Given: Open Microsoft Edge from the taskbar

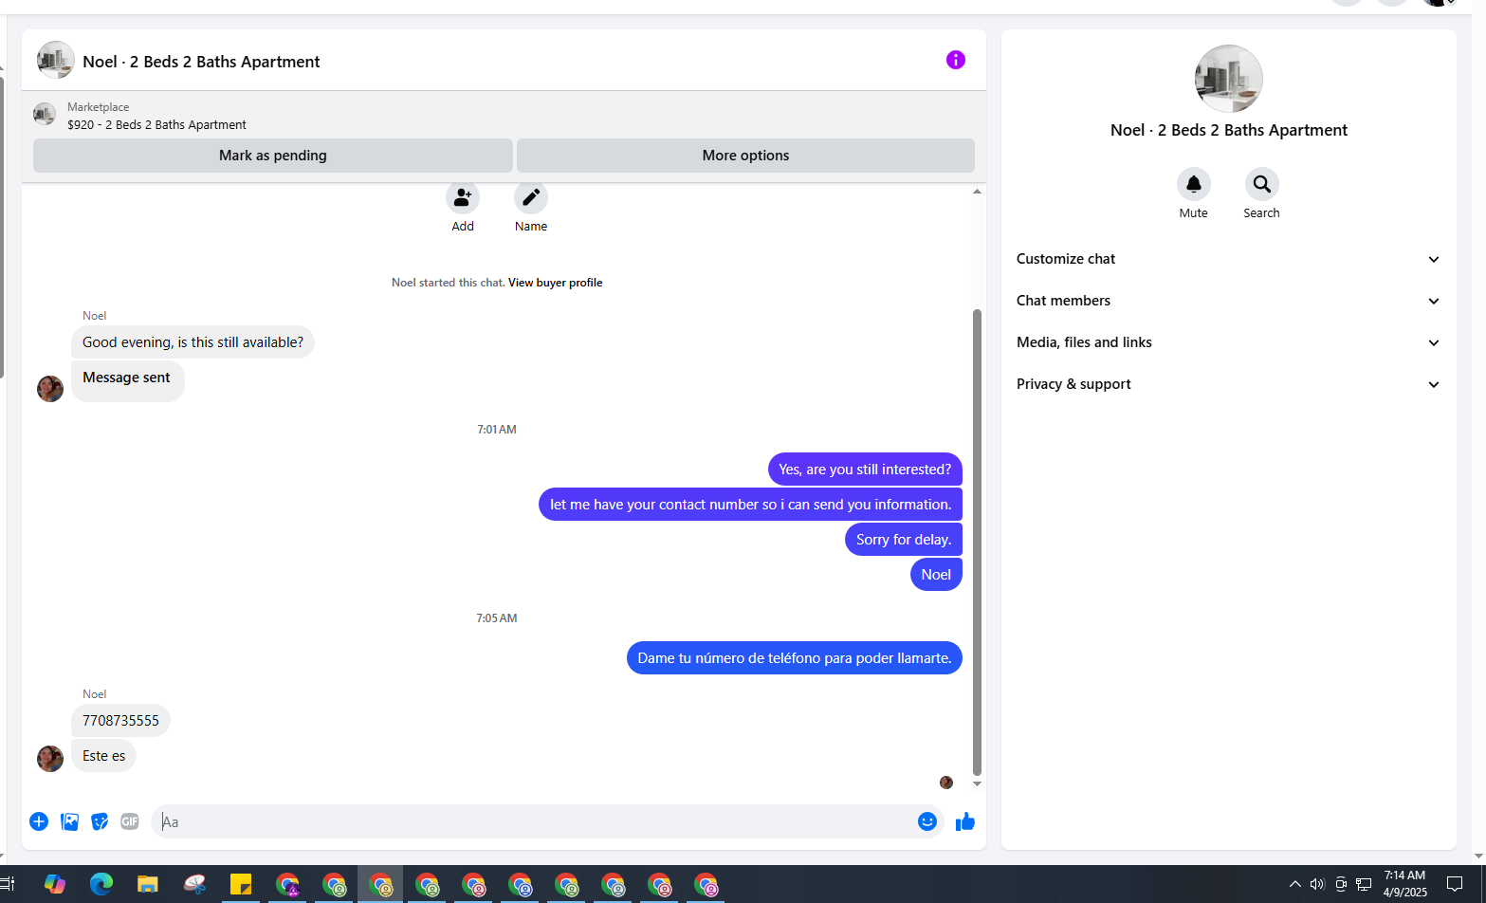Looking at the screenshot, I should pyautogui.click(x=101, y=884).
